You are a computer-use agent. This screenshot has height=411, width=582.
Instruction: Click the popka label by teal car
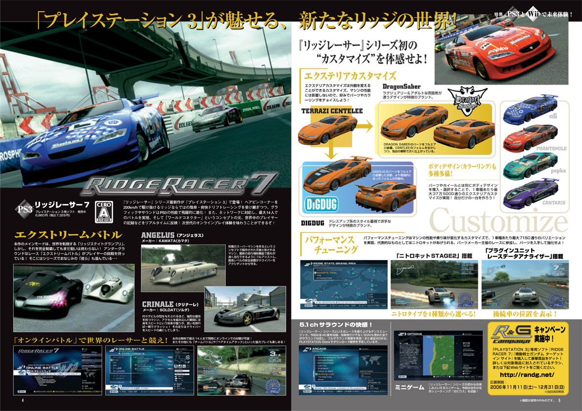[558, 171]
